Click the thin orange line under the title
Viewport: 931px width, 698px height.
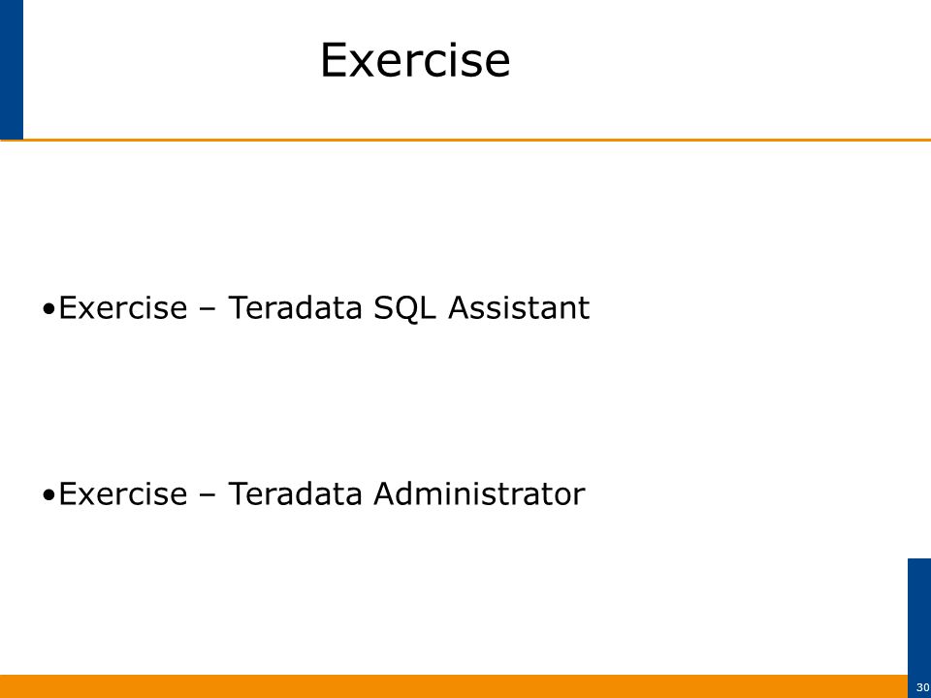(465, 140)
